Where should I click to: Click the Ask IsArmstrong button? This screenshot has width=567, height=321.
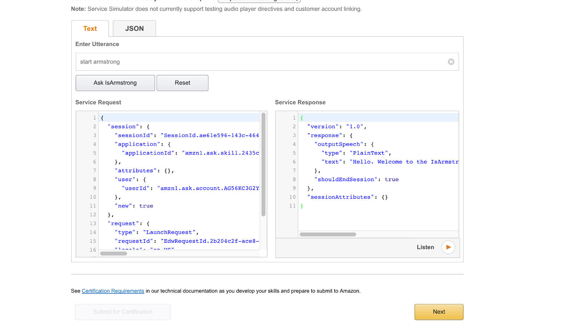115,83
